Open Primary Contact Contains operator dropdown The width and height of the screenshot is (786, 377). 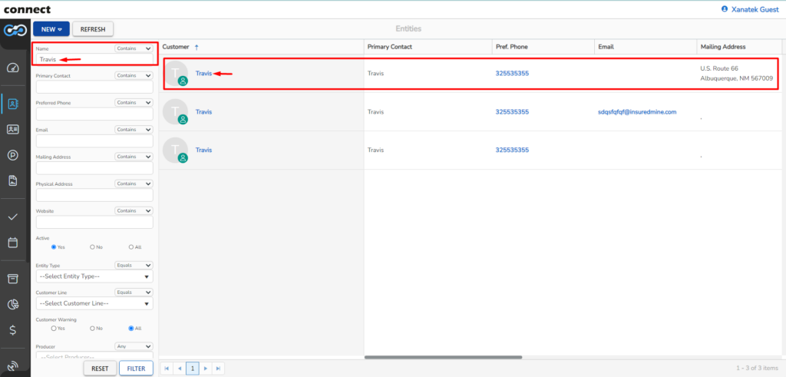pyautogui.click(x=134, y=76)
